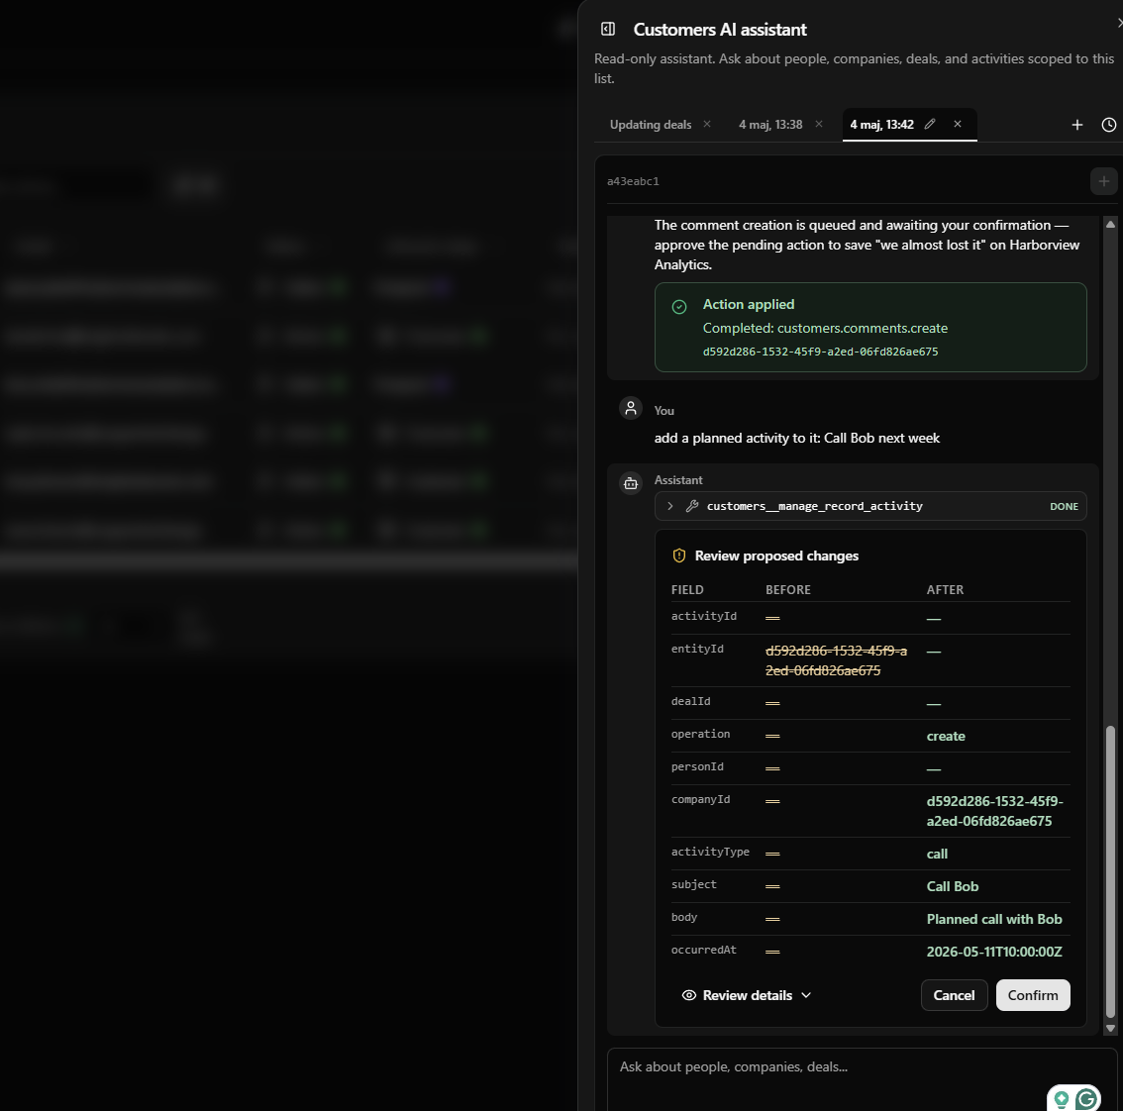The width and height of the screenshot is (1123, 1111).
Task: Click the shield icon by Review proposed changes
Action: (x=679, y=555)
